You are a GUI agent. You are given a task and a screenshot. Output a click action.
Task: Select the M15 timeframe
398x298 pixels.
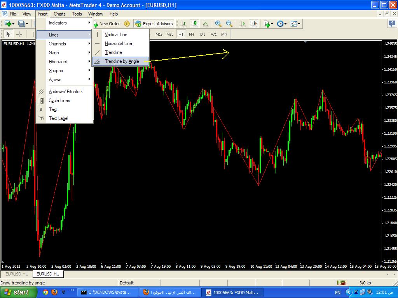click(x=159, y=34)
